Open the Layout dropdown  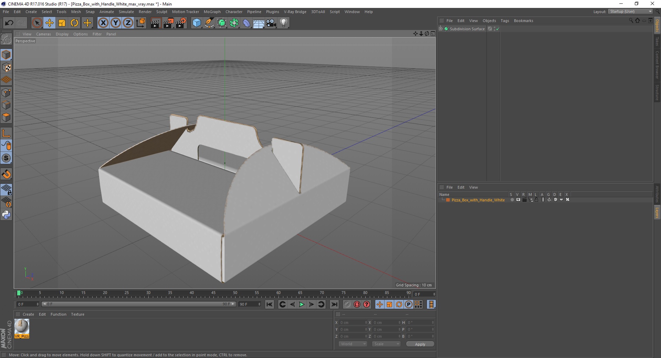click(631, 11)
